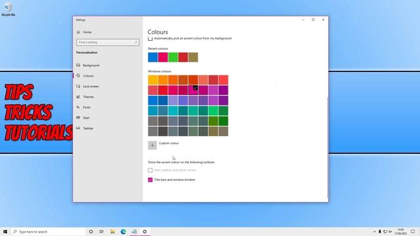The image size is (420, 236).
Task: Pick the blue recent colour swatch
Action: tap(153, 57)
